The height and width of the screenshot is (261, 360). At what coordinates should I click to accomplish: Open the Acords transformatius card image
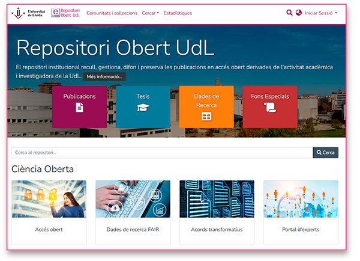(x=217, y=199)
